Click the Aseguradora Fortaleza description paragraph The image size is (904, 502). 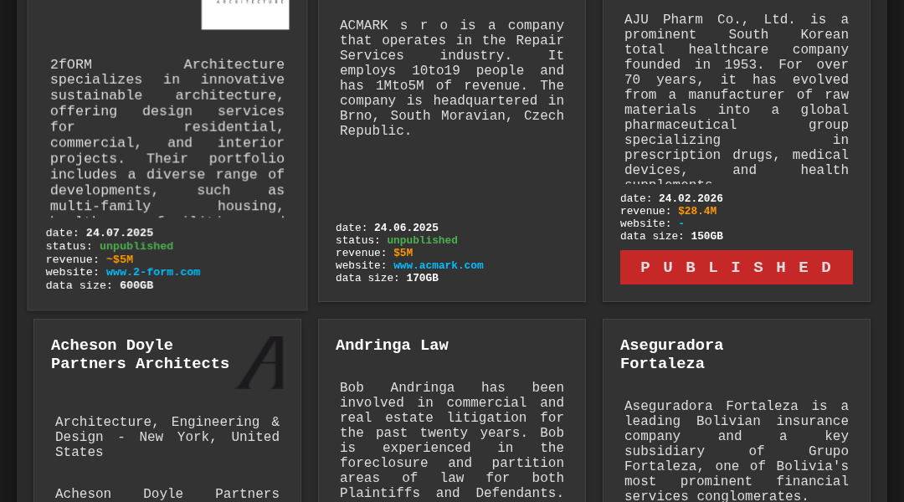737,451
